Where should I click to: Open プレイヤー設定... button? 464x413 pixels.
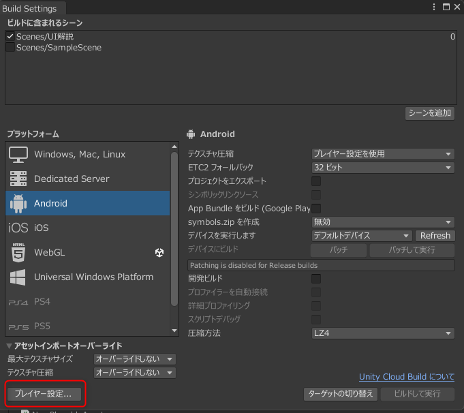[x=44, y=394]
